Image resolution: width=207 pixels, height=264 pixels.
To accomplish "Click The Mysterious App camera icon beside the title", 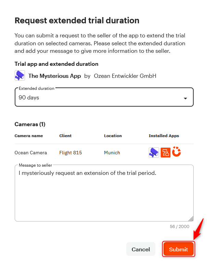I will [x=20, y=75].
